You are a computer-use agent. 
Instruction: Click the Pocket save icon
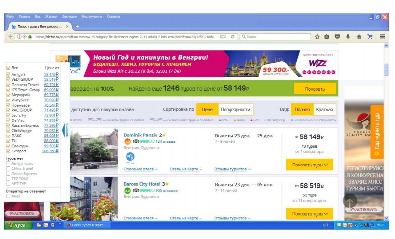(337, 37)
